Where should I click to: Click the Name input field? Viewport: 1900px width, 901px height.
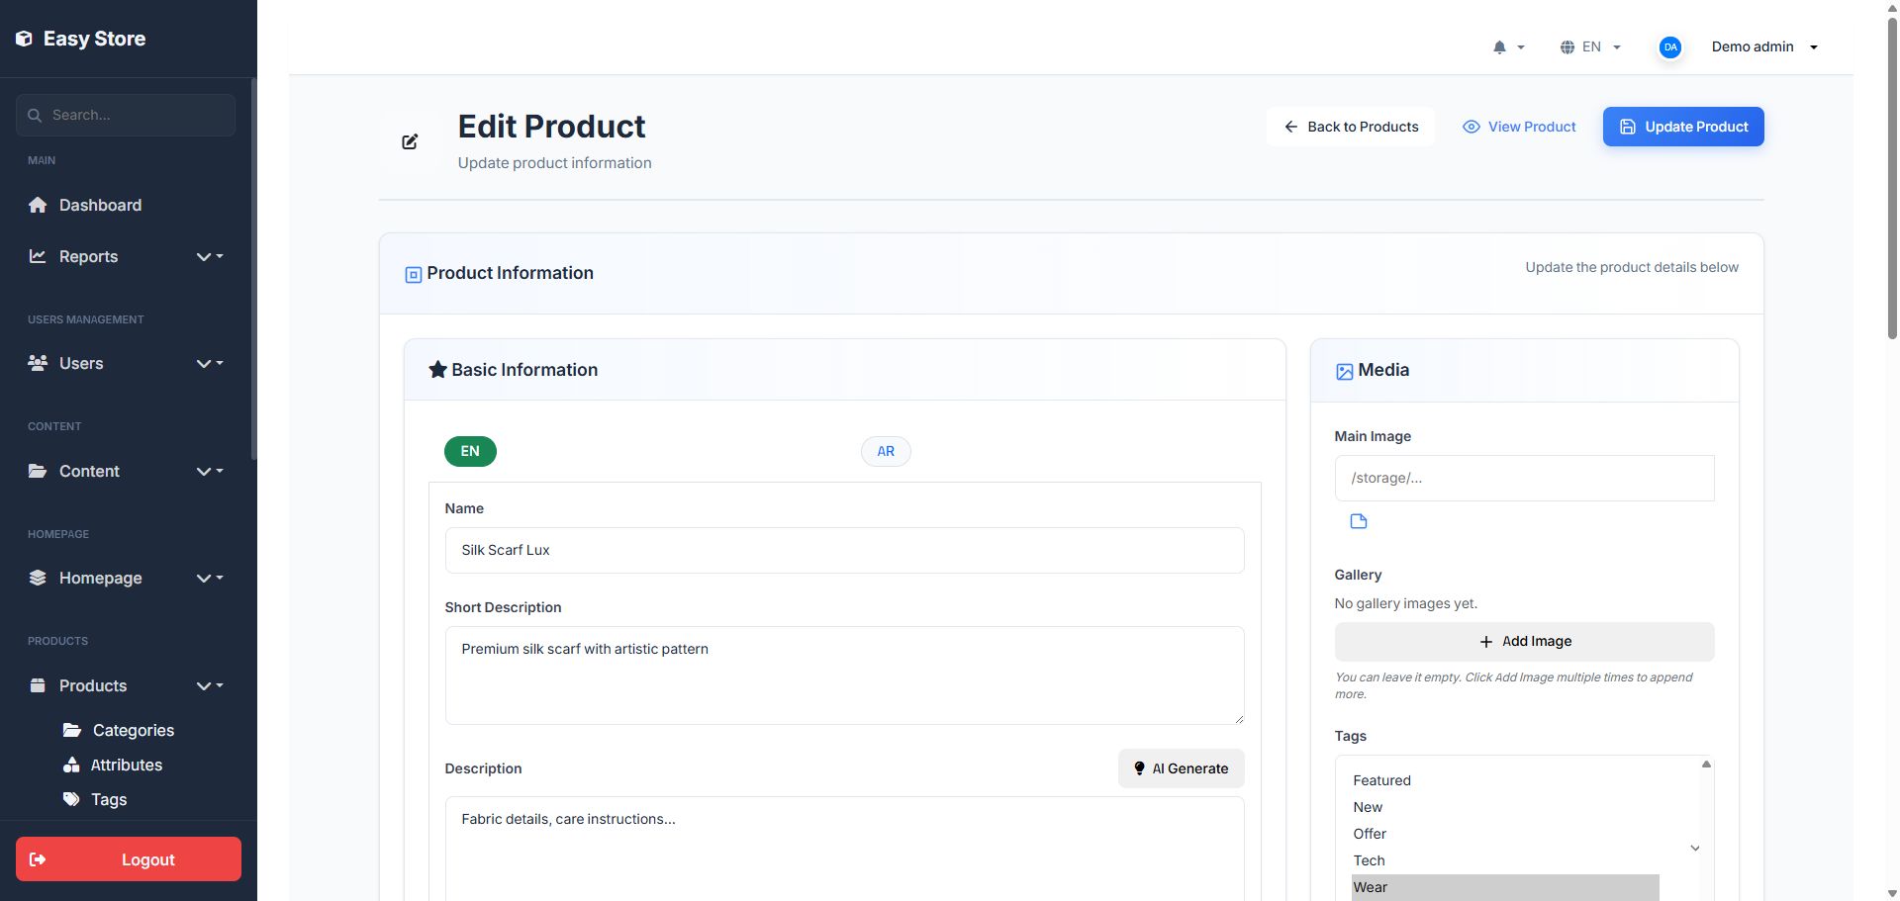click(844, 550)
